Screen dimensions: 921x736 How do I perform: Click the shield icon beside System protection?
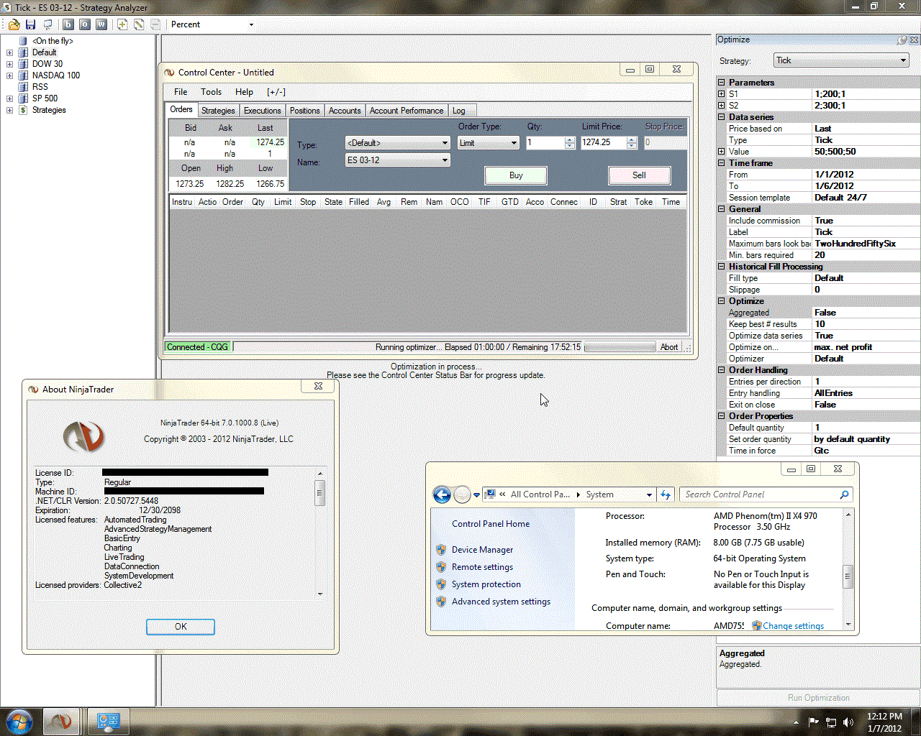[x=441, y=584]
